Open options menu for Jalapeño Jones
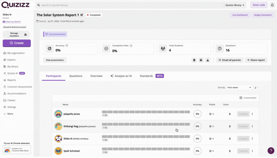Viewport: 277px width, 158px height. click(252, 114)
